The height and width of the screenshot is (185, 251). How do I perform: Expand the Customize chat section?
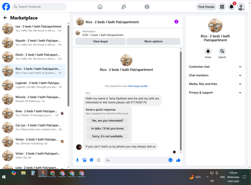(x=215, y=66)
